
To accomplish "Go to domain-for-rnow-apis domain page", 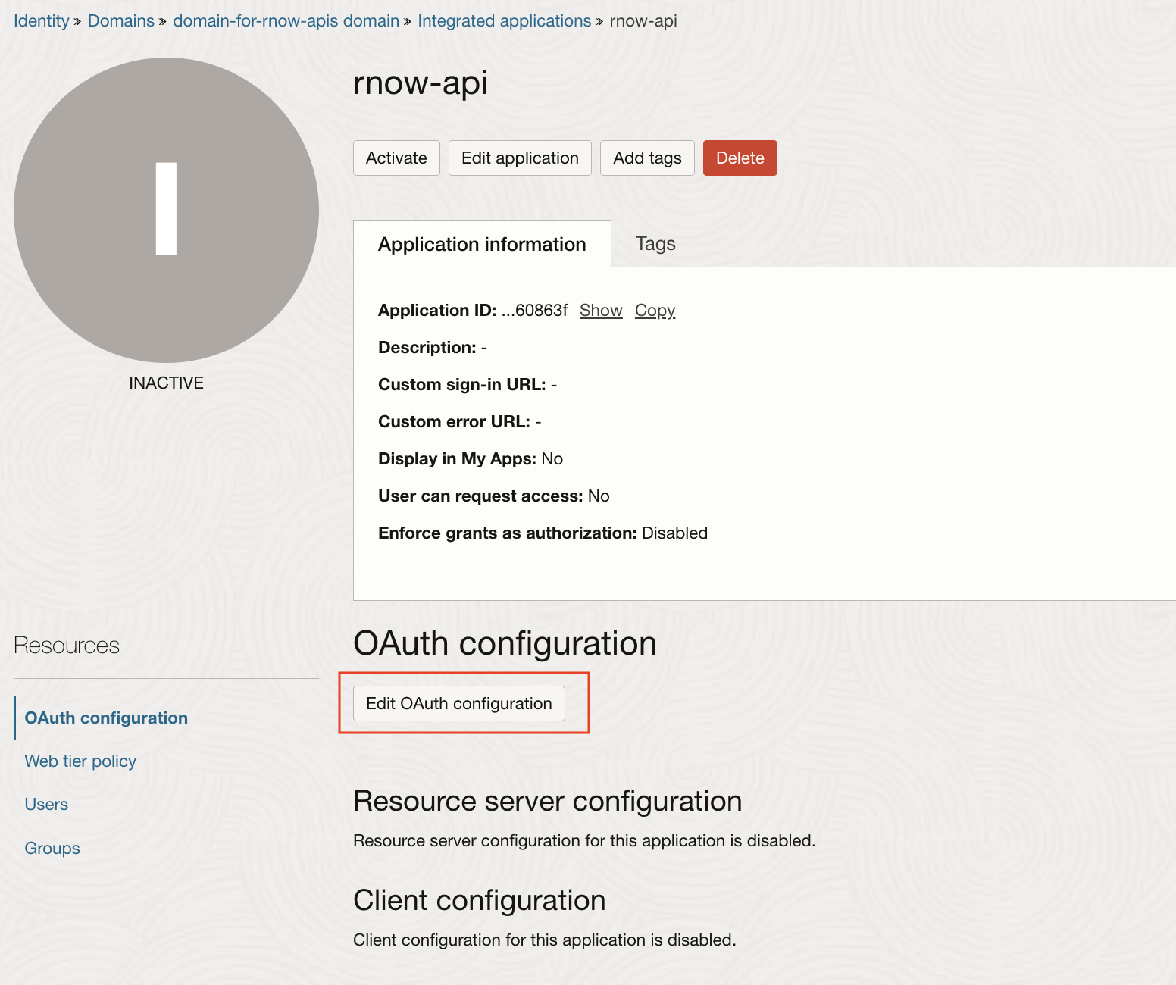I will pos(286,20).
